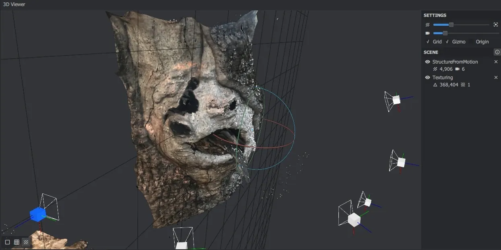The width and height of the screenshot is (501, 250).
Task: Adjust the camera scale slider handle
Action: pos(445,33)
